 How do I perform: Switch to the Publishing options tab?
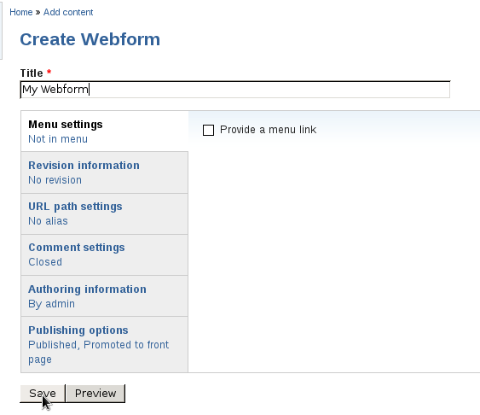coord(104,344)
